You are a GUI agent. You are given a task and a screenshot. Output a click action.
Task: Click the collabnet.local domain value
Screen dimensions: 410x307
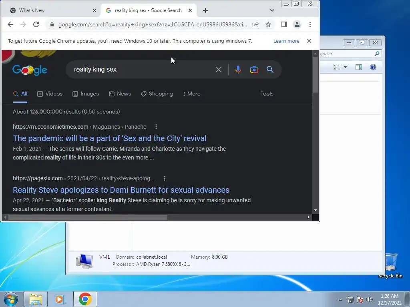(151, 257)
